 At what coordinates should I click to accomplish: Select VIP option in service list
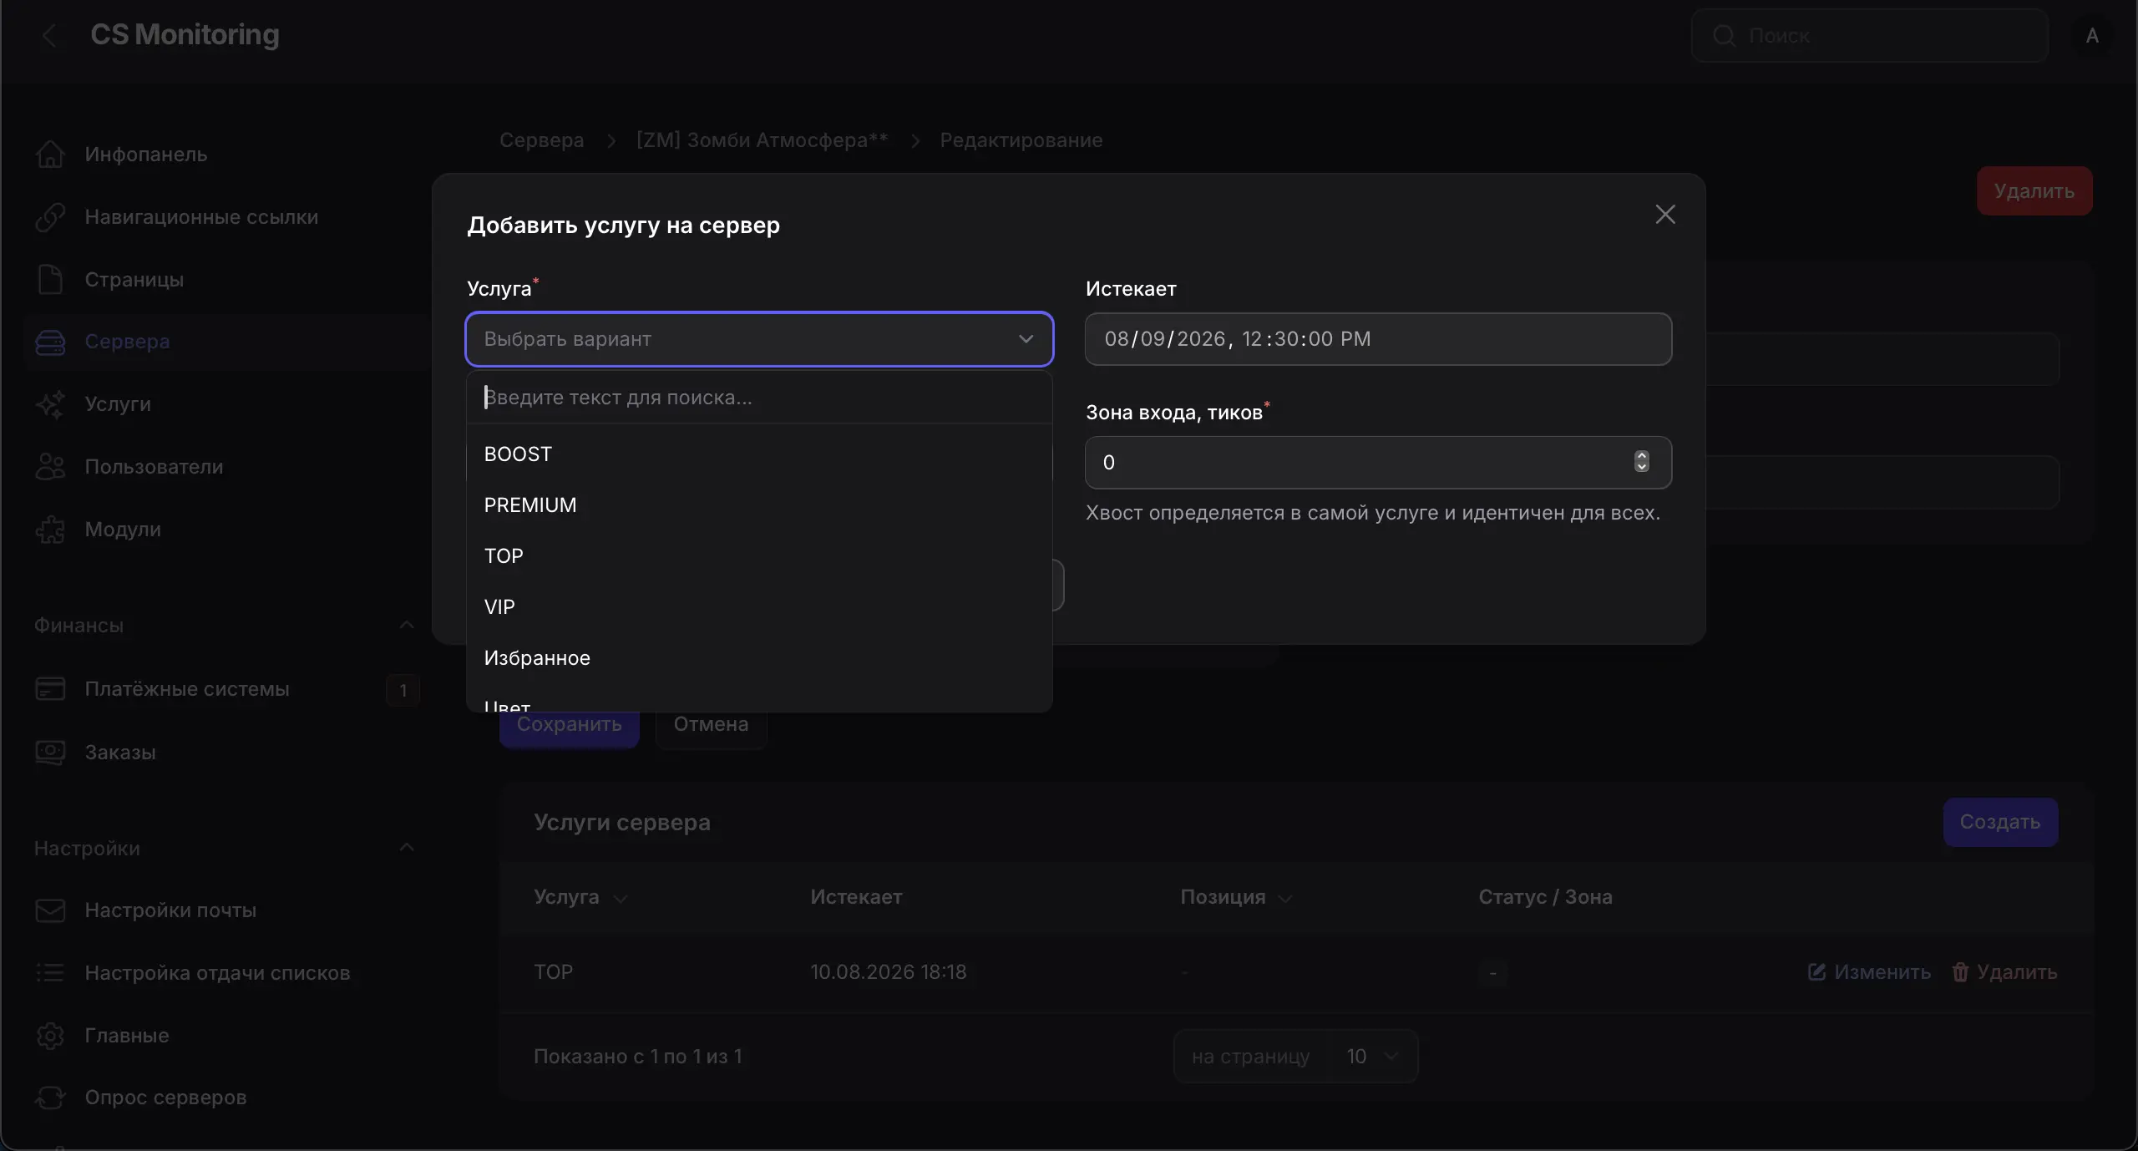759,607
